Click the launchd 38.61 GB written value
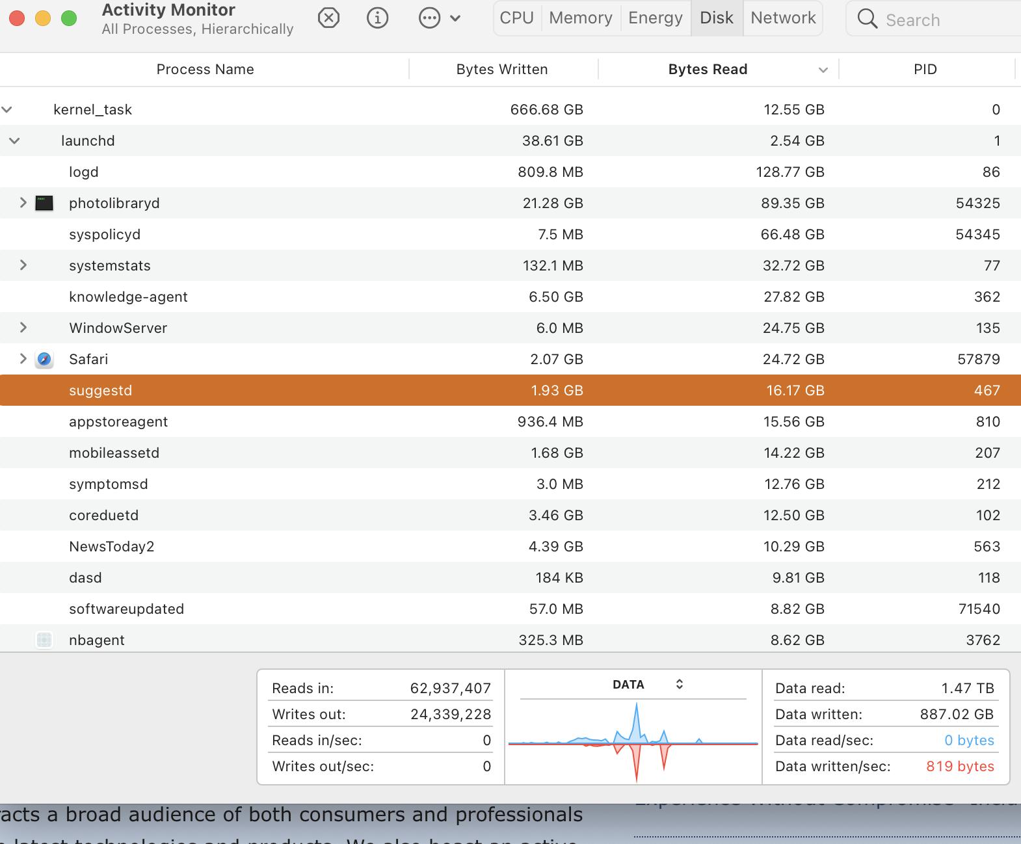The width and height of the screenshot is (1021, 844). [x=552, y=140]
